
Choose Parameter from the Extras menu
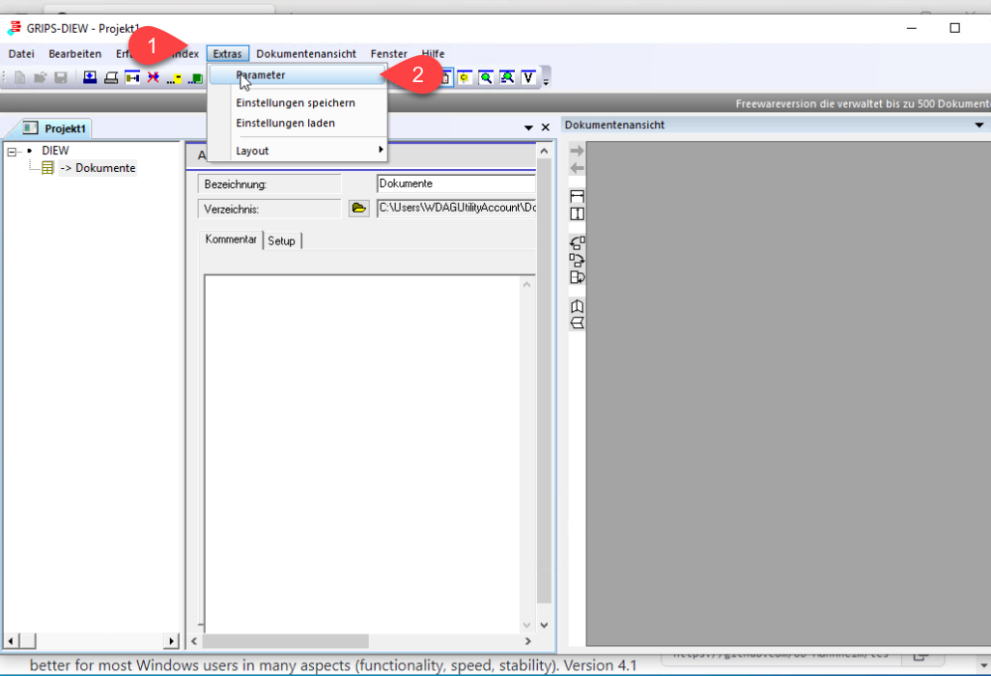(261, 74)
